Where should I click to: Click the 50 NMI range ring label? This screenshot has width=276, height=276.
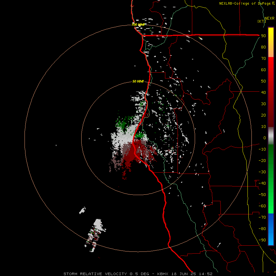138,81
